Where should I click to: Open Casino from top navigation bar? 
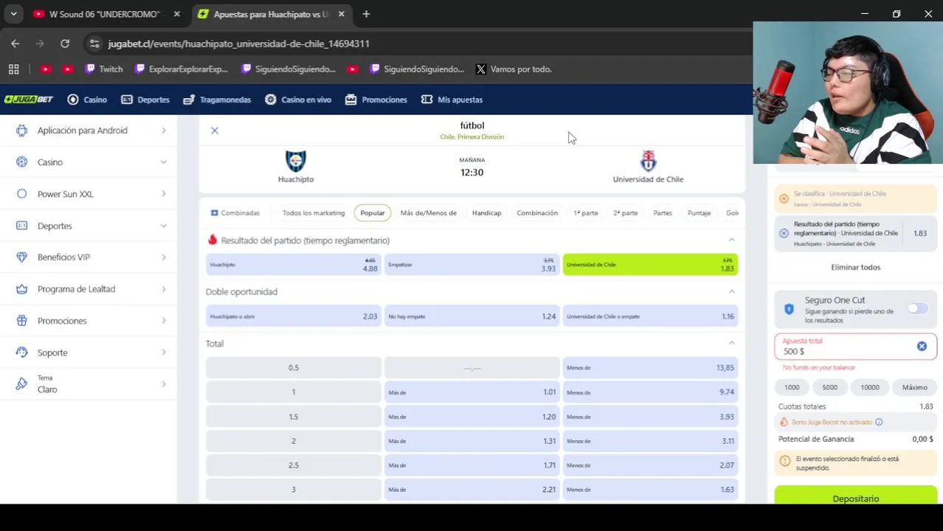click(x=87, y=100)
